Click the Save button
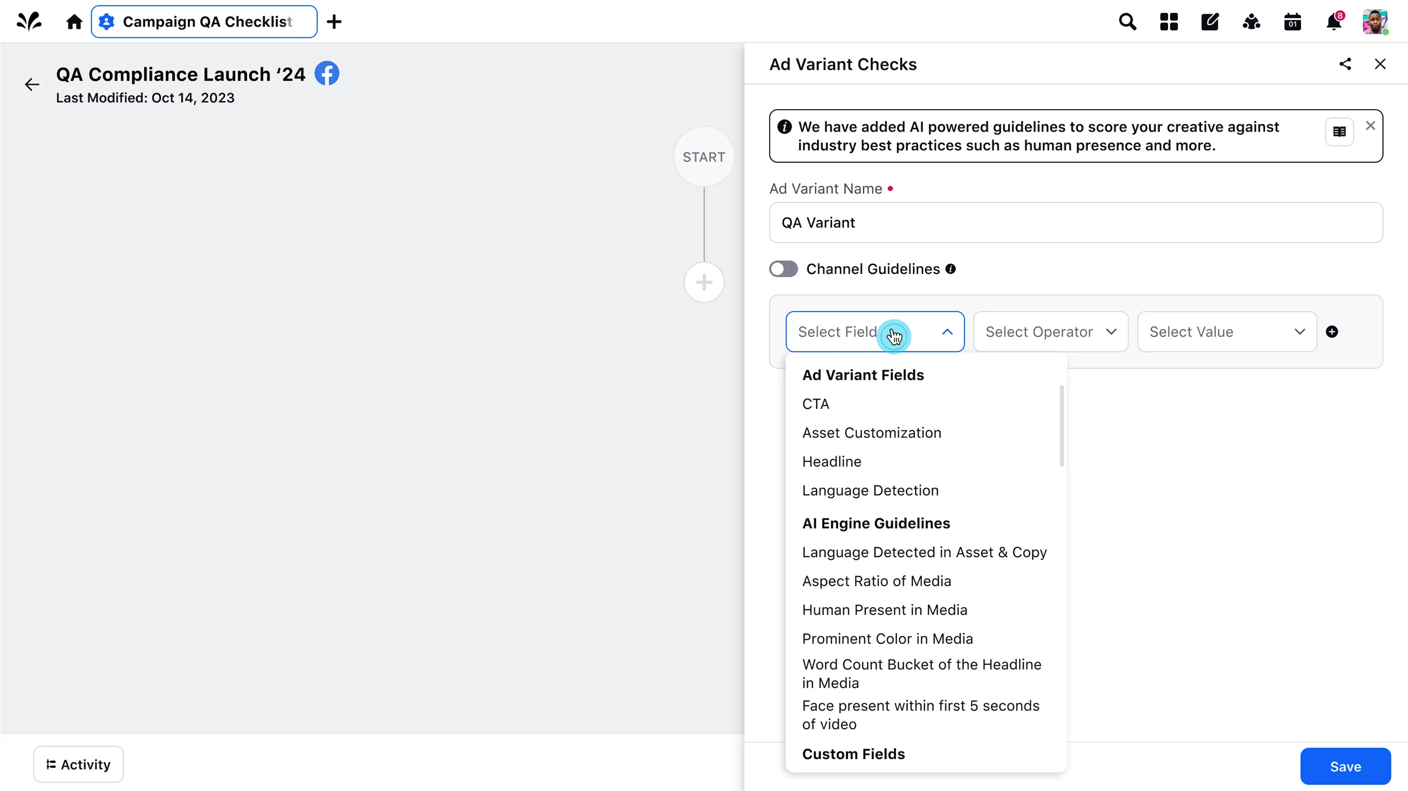The image size is (1408, 791). coord(1345,767)
